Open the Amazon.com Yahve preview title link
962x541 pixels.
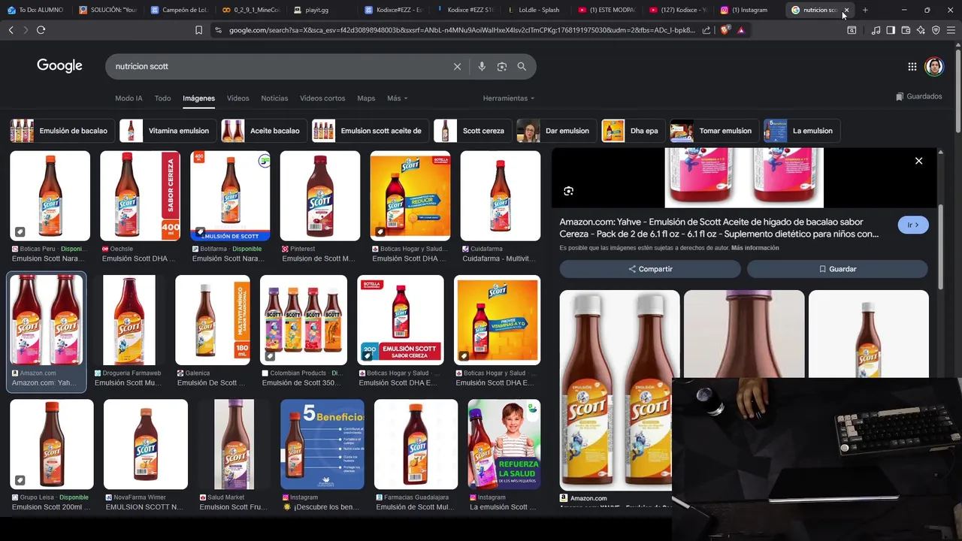(719, 228)
